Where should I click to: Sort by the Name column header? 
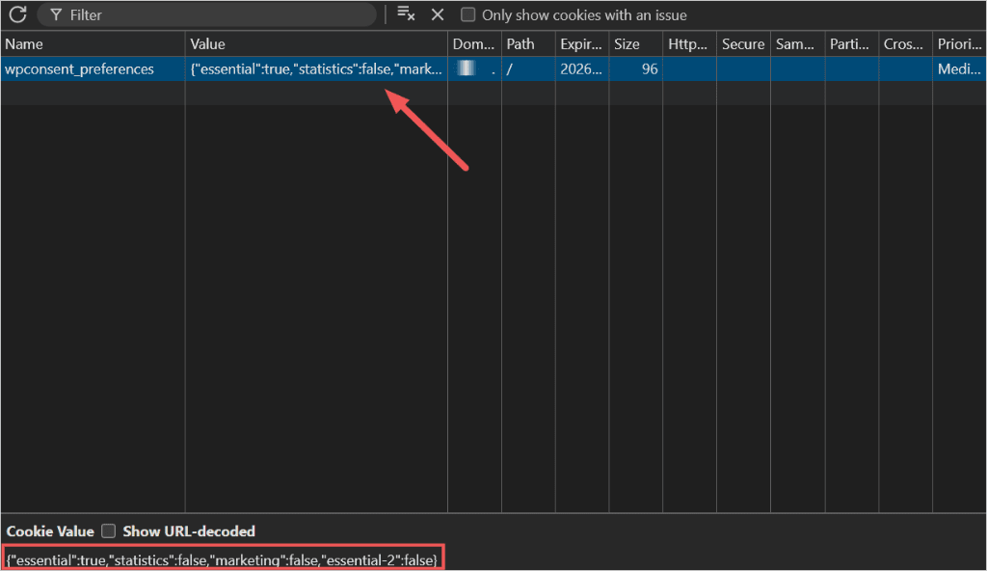pos(93,44)
